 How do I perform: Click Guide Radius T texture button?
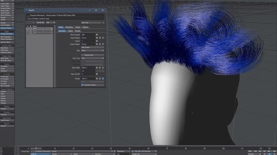[103, 38]
